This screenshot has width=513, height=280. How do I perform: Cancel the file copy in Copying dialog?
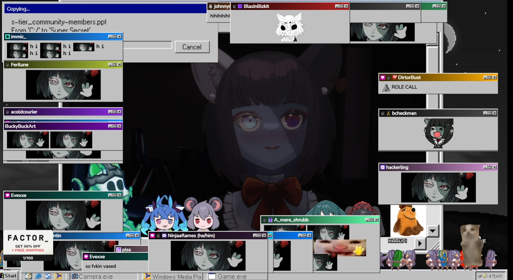click(x=192, y=47)
